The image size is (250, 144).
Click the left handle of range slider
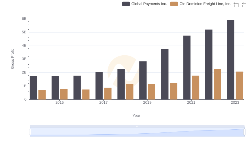pyautogui.click(x=30, y=132)
